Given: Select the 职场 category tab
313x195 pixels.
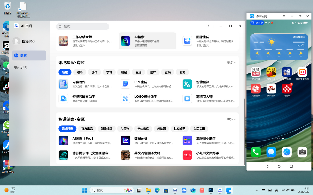Looking at the screenshot, I should point(80,72).
